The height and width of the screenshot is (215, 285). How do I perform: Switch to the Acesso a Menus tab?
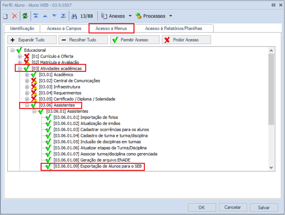(x=111, y=28)
